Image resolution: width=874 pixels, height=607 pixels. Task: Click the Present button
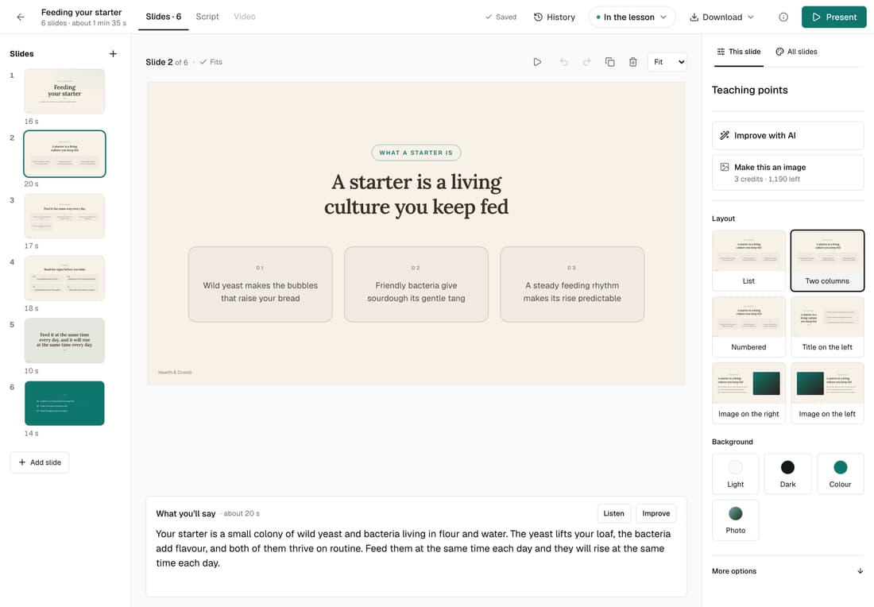(x=833, y=17)
